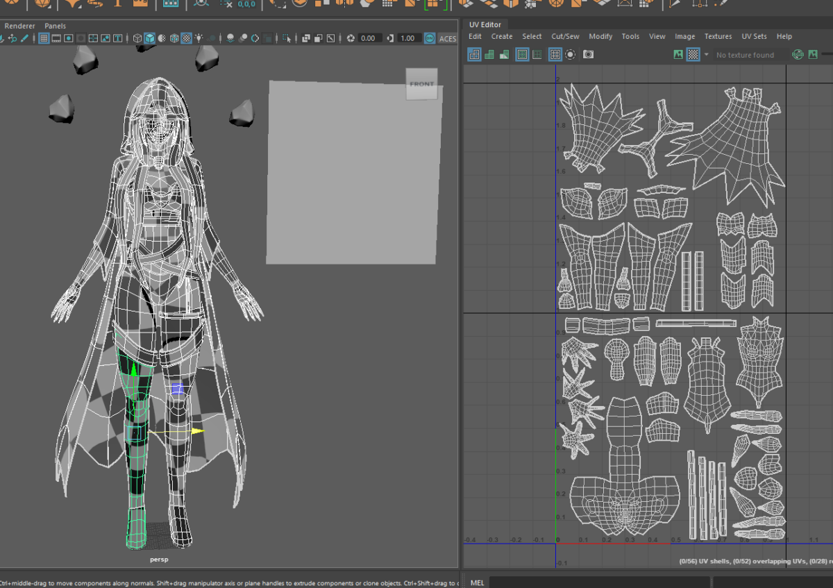Open the Cut/Sew menu

point(565,36)
